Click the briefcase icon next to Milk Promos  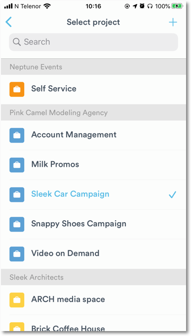point(17,165)
